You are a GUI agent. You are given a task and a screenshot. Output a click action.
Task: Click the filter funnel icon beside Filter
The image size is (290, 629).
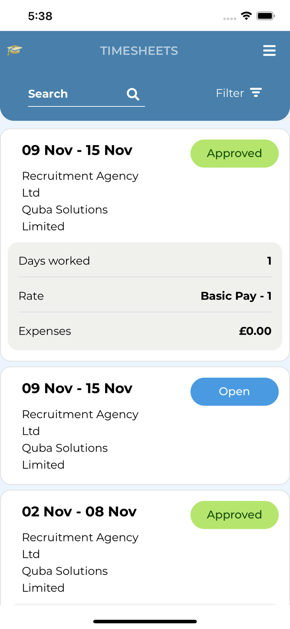pos(257,93)
